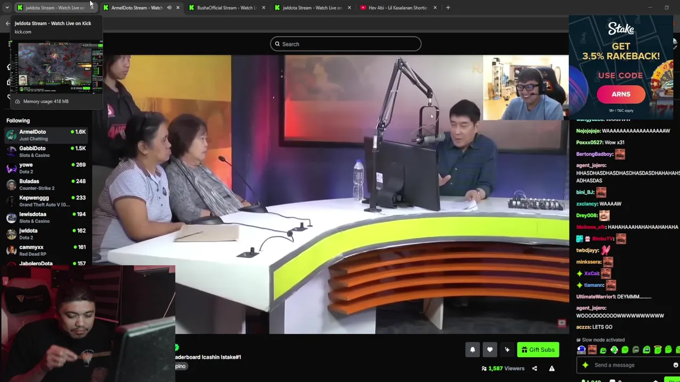Click GabbiDoto avatar icon in sidebar
This screenshot has width=680, height=382.
pos(11,152)
